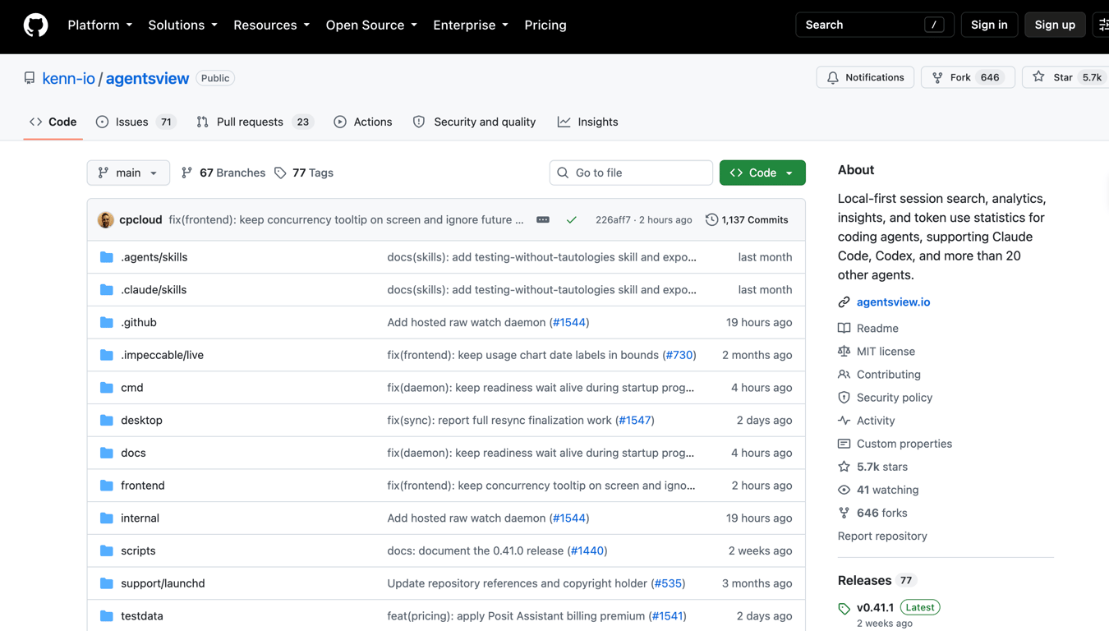This screenshot has height=631, width=1109.
Task: Open the green Code dropdown button
Action: (762, 173)
